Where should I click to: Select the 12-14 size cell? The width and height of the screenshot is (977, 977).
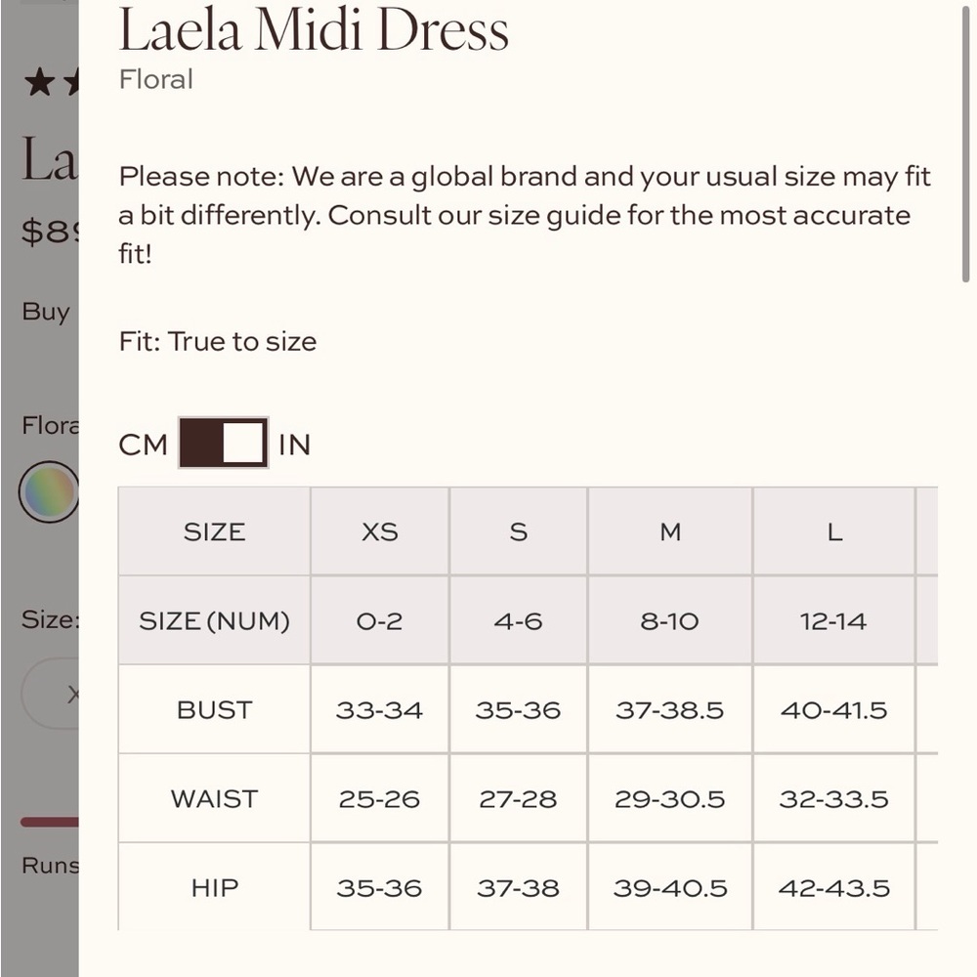point(834,620)
